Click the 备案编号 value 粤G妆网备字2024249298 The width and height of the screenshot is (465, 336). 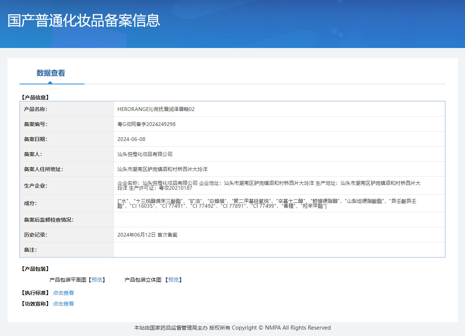[x=146, y=124]
